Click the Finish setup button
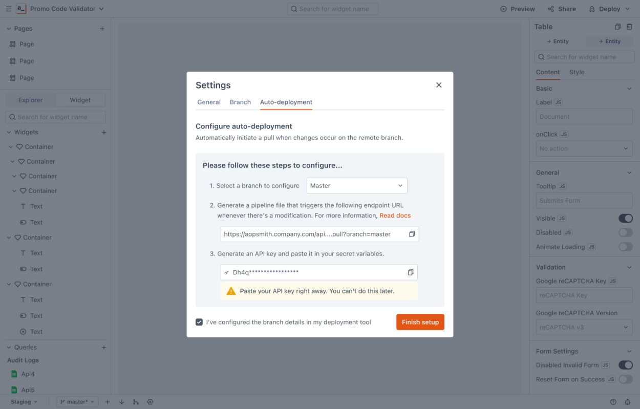Screen dimensions: 640x409 pyautogui.click(x=420, y=322)
